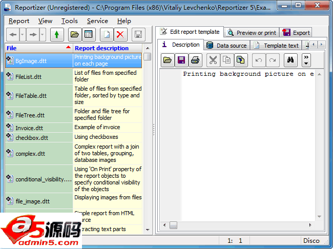The height and width of the screenshot is (249, 333).
Task: Switch to the Export tab
Action: coord(296,33)
